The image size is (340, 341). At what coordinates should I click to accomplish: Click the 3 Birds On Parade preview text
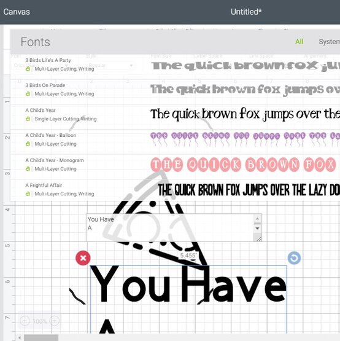point(245,90)
